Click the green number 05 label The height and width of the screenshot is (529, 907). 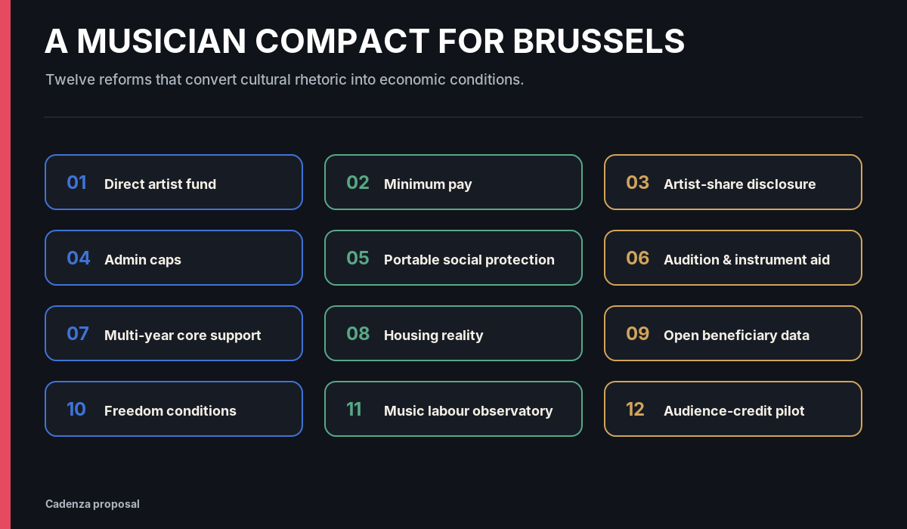(x=358, y=258)
